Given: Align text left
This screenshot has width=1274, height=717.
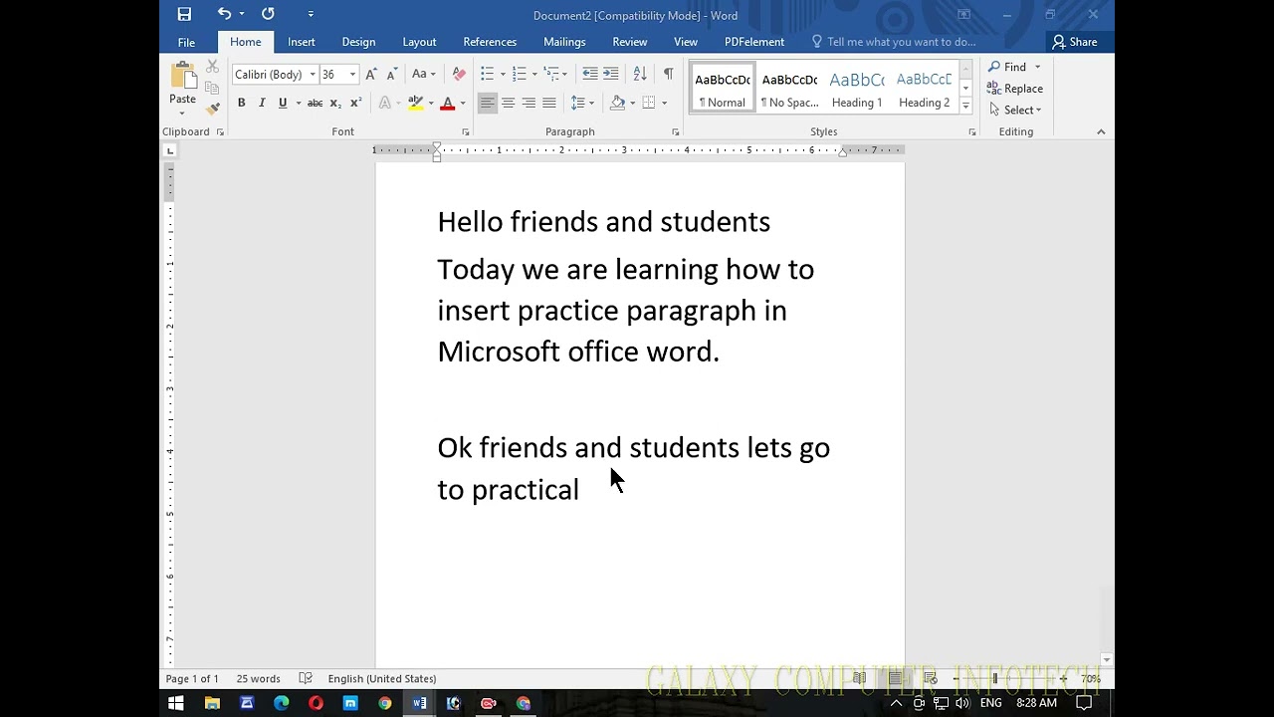Looking at the screenshot, I should (x=487, y=103).
